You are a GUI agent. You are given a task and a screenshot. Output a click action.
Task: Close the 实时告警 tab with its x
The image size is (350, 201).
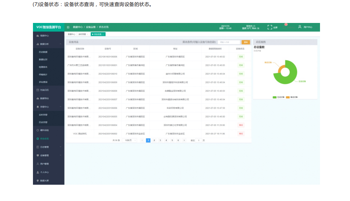[x=87, y=34]
